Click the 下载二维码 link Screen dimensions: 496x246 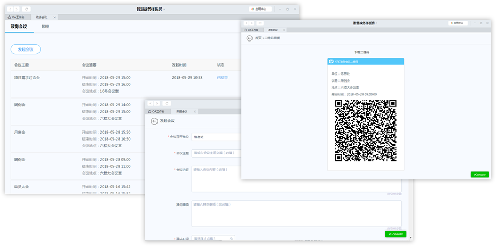point(361,52)
